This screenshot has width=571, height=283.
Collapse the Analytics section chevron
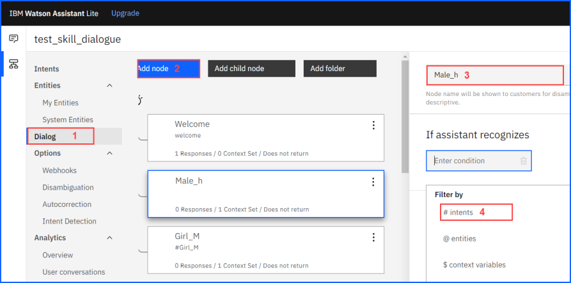tap(109, 238)
